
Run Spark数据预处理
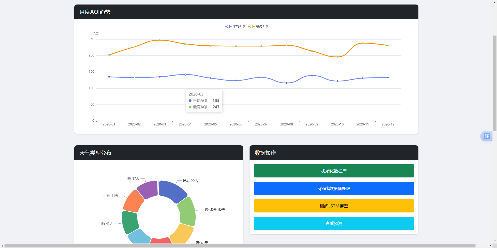(334, 188)
